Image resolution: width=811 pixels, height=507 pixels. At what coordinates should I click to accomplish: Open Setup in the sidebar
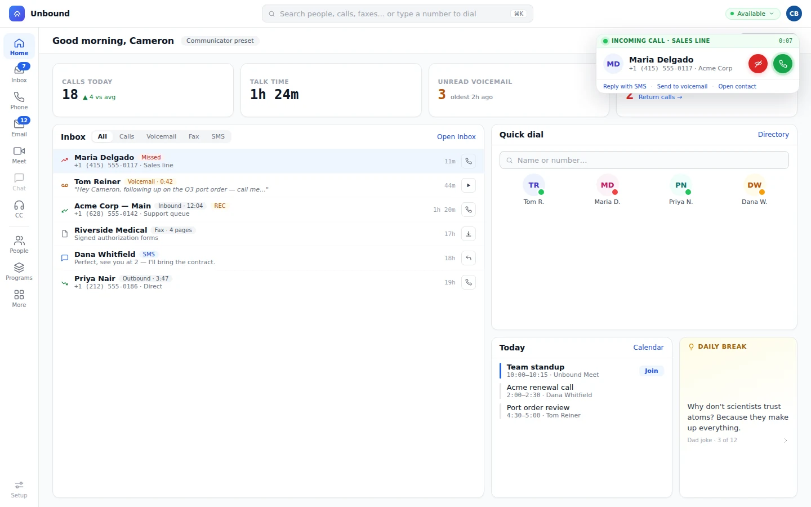click(x=19, y=489)
